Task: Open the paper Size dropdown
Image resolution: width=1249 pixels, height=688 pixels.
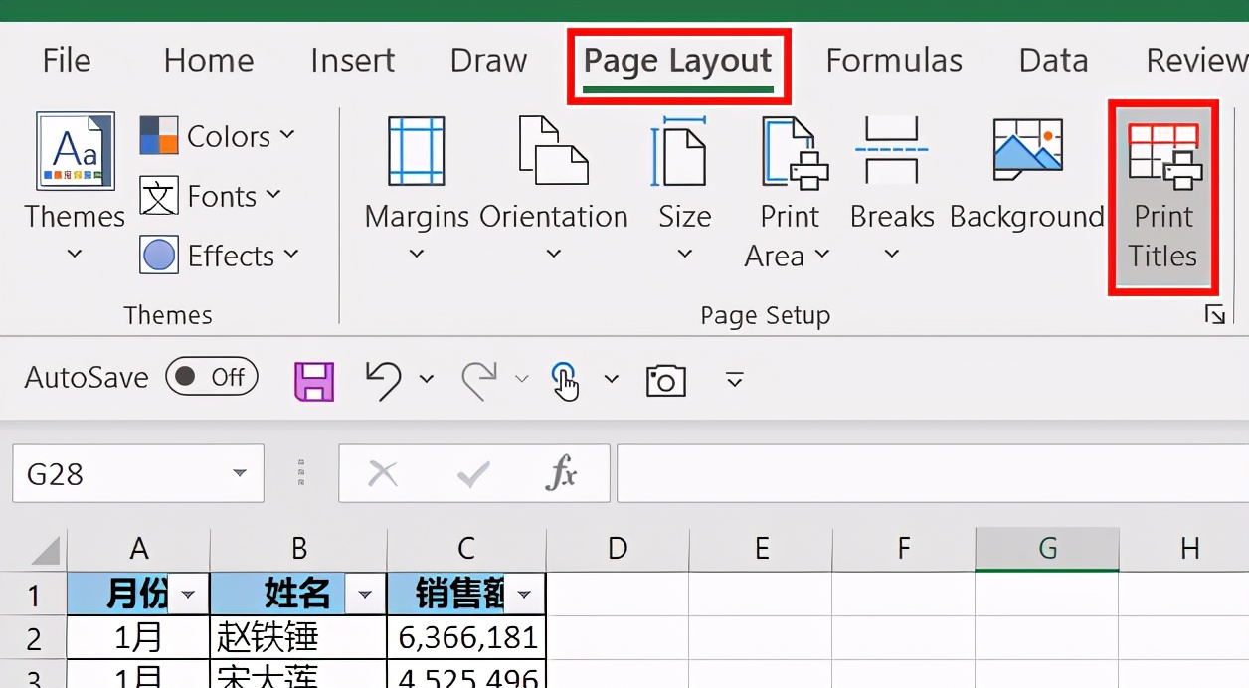Action: click(684, 189)
